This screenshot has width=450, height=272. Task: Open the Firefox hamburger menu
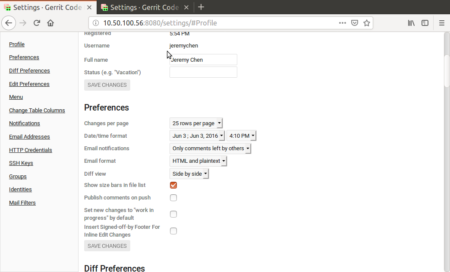coord(442,23)
